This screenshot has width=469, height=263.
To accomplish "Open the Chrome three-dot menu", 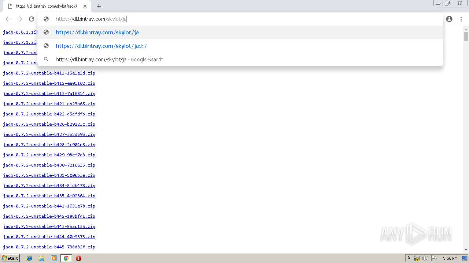I will click(x=461, y=19).
